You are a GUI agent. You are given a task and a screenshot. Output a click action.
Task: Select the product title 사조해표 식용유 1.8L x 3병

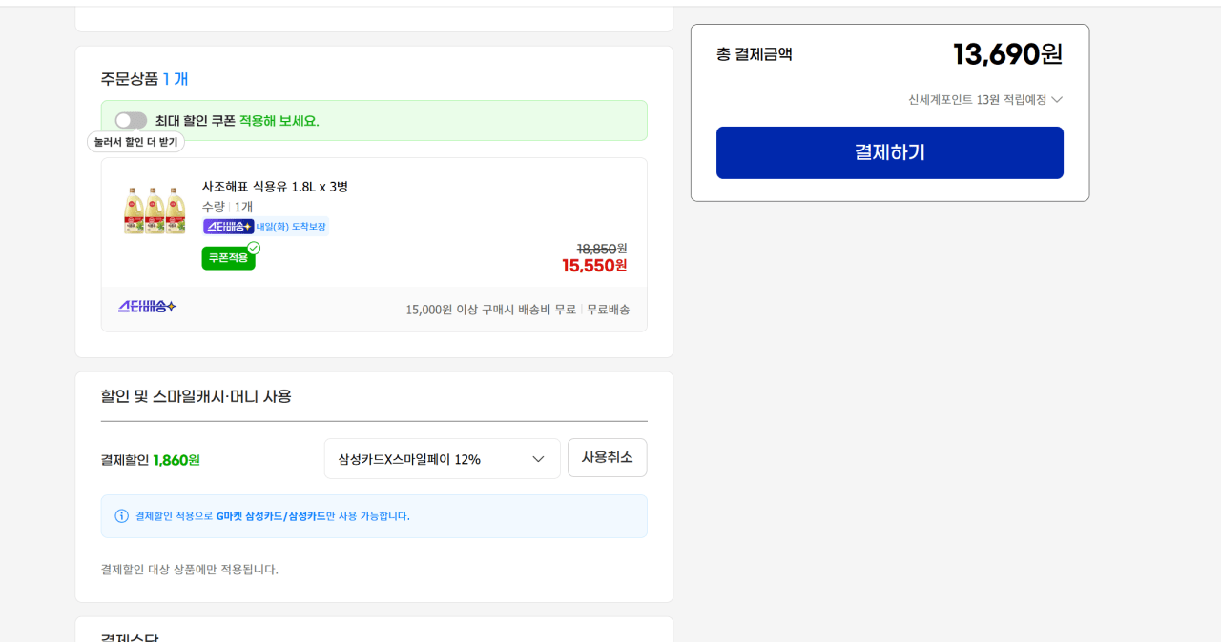click(x=275, y=187)
